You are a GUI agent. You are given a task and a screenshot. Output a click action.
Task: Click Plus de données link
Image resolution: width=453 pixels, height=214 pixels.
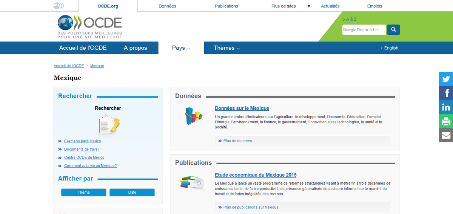pyautogui.click(x=239, y=141)
